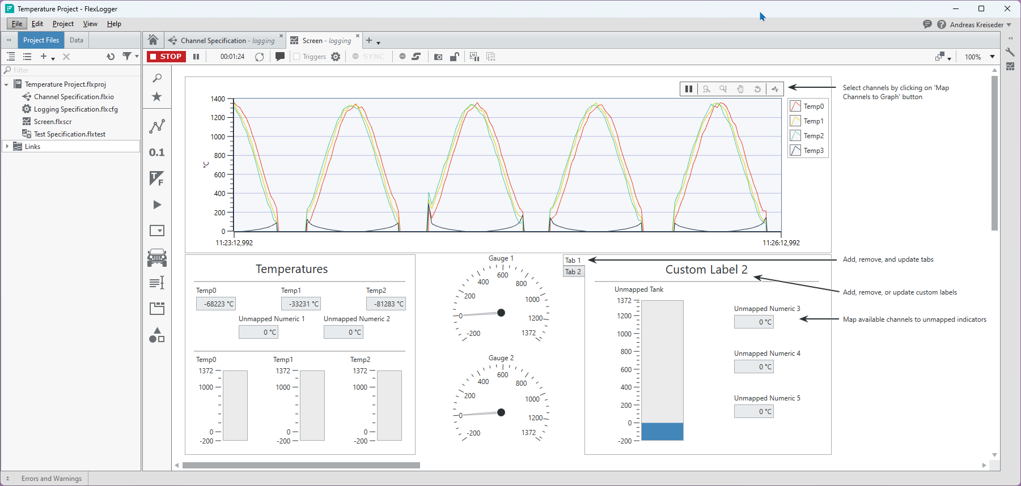1021x486 pixels.
Task: Close the Screen tab
Action: tap(358, 36)
